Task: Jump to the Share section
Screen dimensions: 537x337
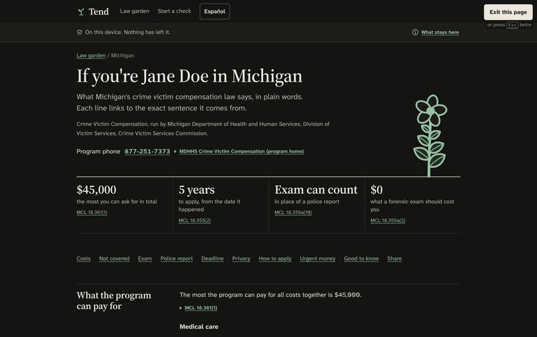Action: [x=394, y=258]
